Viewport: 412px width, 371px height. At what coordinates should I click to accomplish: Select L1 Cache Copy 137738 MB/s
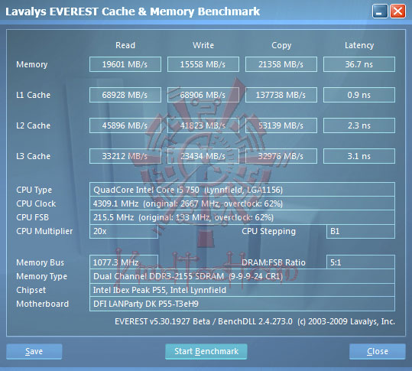tap(281, 95)
